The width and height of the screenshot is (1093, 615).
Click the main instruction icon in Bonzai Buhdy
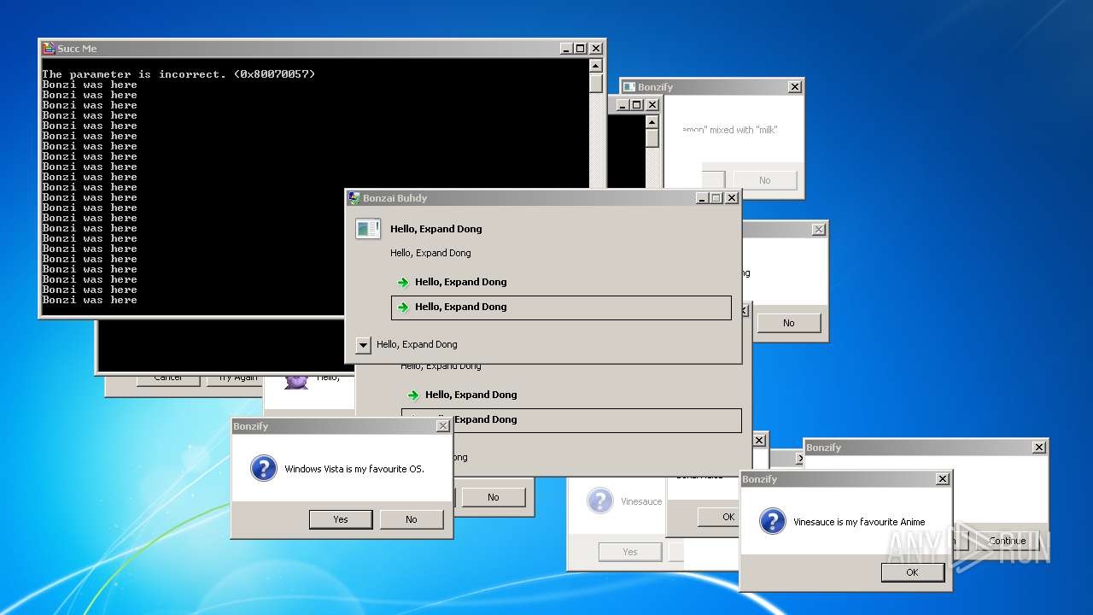(368, 229)
